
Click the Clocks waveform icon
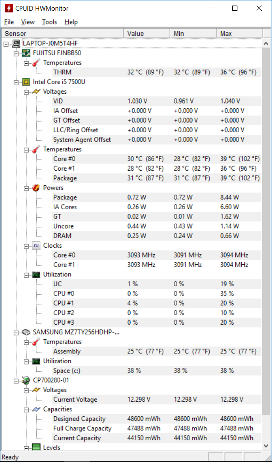click(36, 246)
